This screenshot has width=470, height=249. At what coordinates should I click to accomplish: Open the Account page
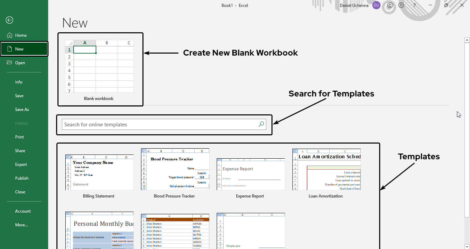[x=23, y=211]
